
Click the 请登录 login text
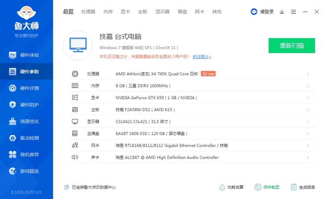click(x=267, y=12)
